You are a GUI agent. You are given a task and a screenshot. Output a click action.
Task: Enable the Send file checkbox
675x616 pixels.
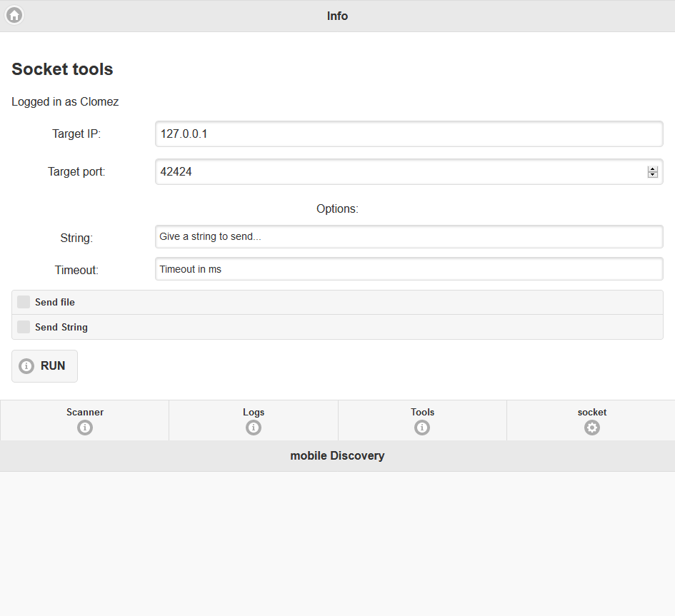coord(24,302)
